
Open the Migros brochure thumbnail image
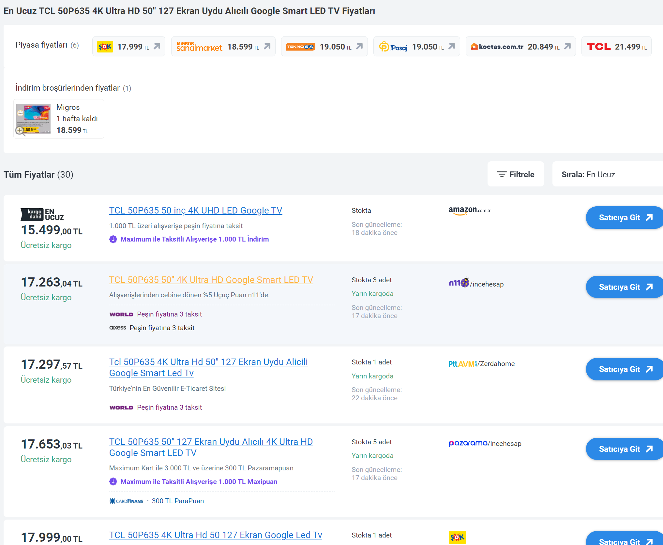[33, 119]
